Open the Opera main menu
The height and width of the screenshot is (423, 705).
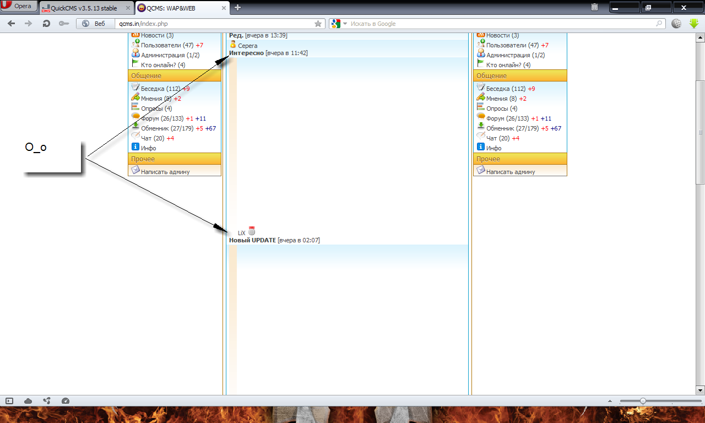[19, 6]
